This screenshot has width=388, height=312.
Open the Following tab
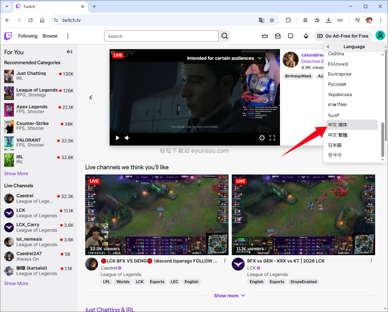(28, 36)
